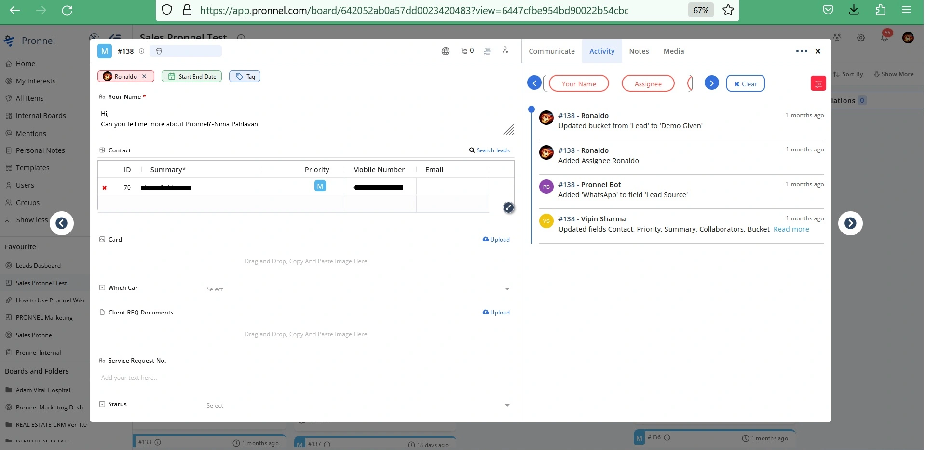Image resolution: width=926 pixels, height=450 pixels.
Task: Open the Pronnel Internal favourite
Action: click(x=38, y=353)
